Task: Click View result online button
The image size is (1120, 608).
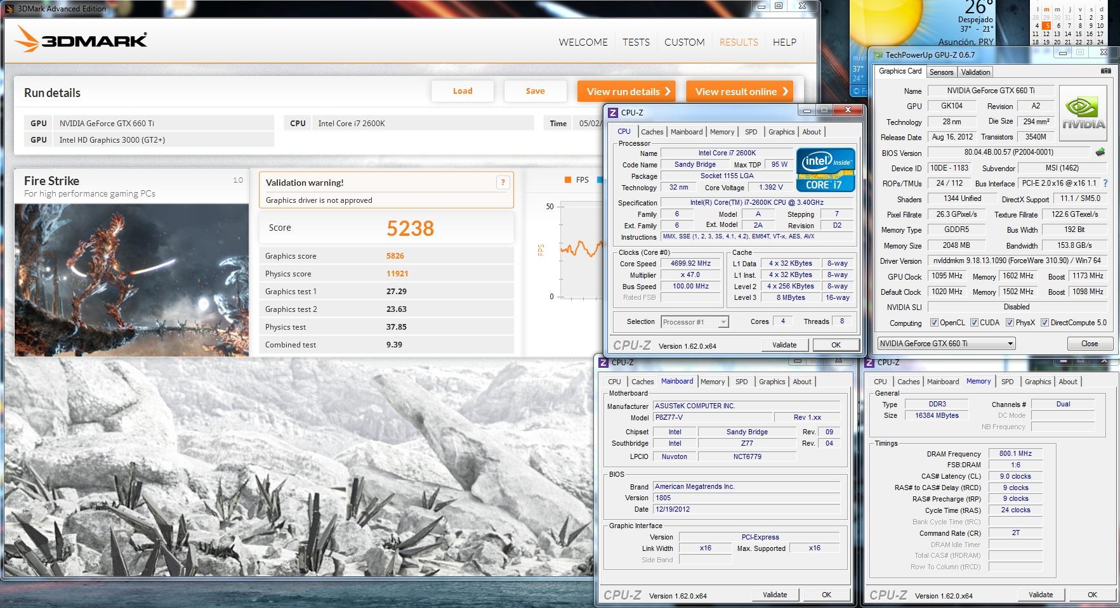Action: point(740,91)
